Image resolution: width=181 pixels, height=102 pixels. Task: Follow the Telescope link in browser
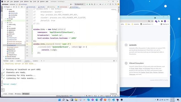pyautogui.click(x=132, y=74)
